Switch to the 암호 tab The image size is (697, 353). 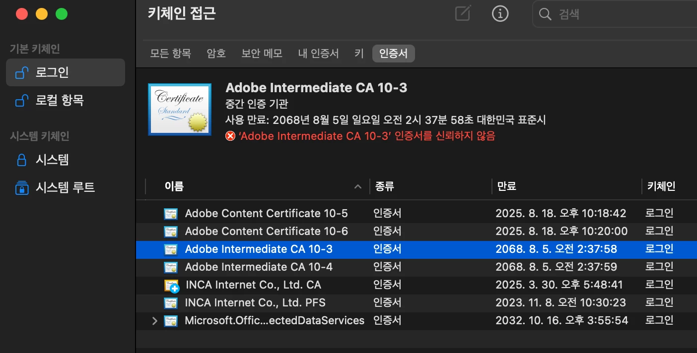pyautogui.click(x=216, y=54)
